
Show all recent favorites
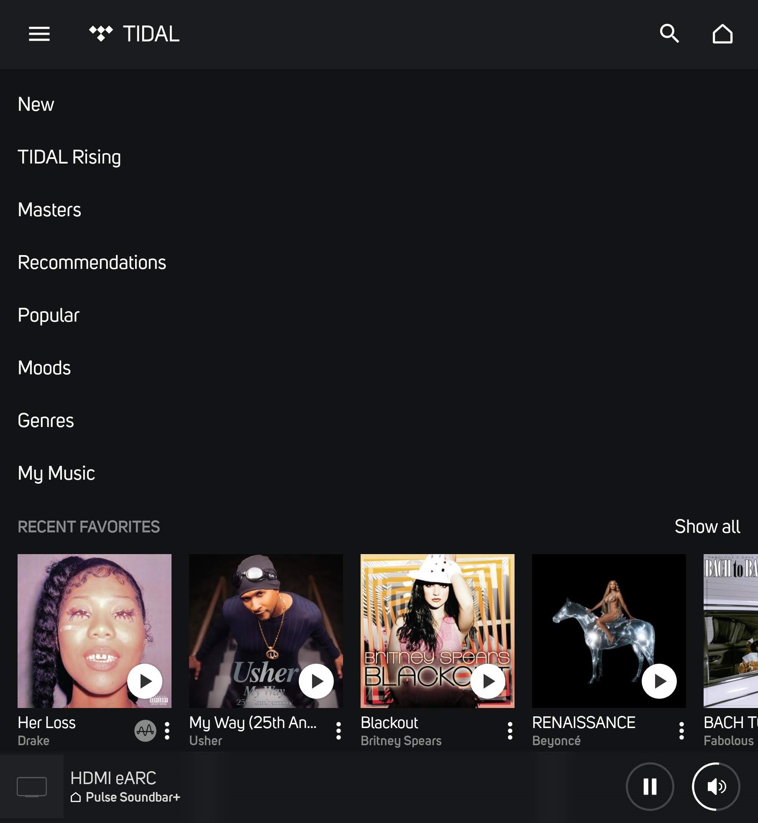click(707, 527)
